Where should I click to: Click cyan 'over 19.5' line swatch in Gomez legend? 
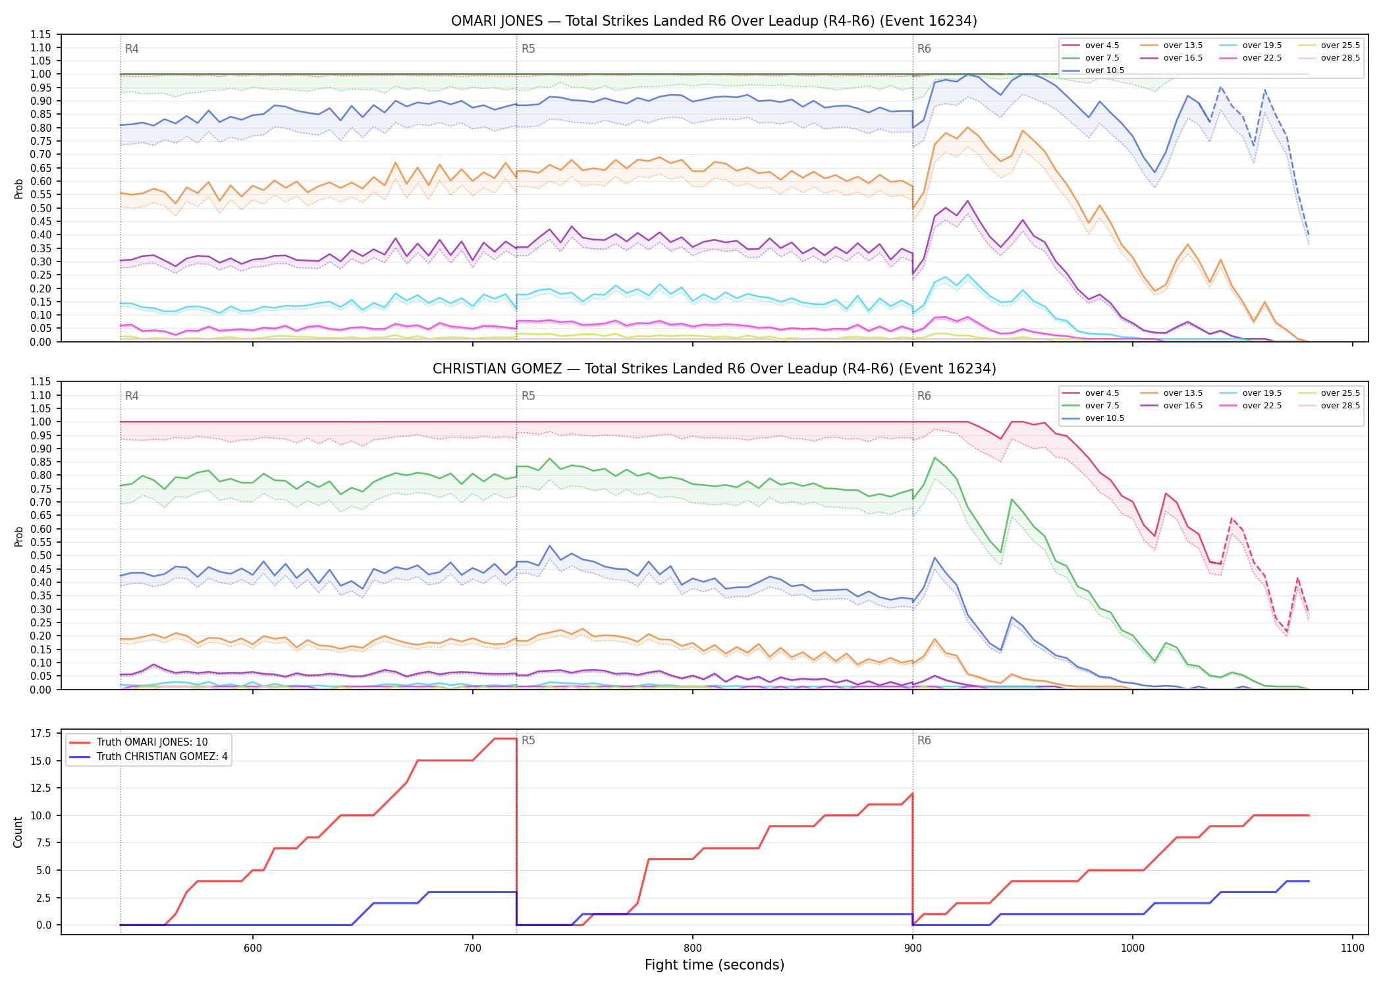tap(1228, 393)
